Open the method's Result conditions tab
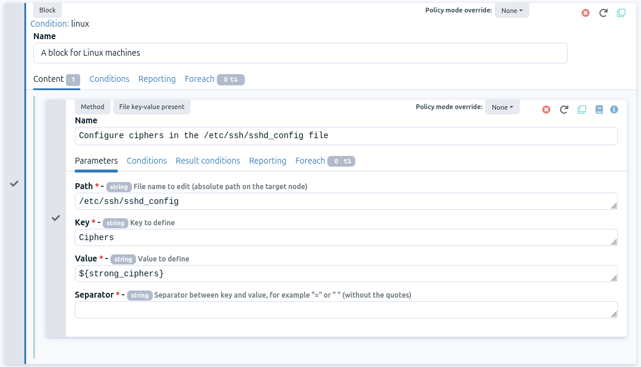641x367 pixels. (x=207, y=161)
